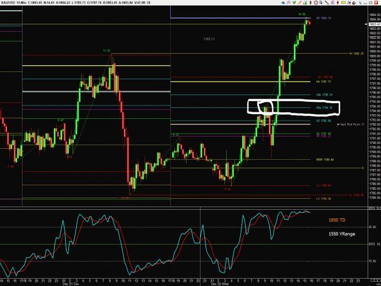Viewport: 381px width, 286px height.
Task: Click the green 11.01 swing high label
Action: click(107, 51)
